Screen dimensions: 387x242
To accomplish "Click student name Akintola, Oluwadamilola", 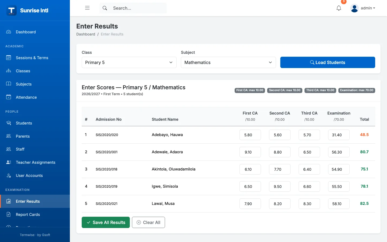I will coord(174,169).
